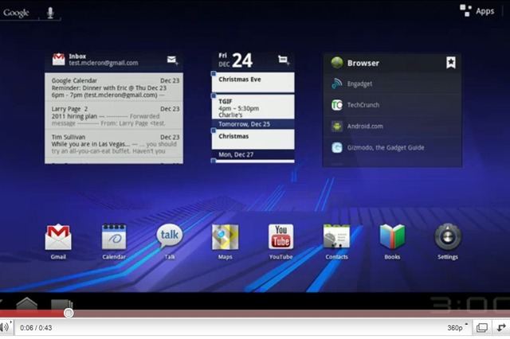This screenshot has height=339, width=510.
Task: Open the Christmas calendar event
Action: tap(253, 139)
